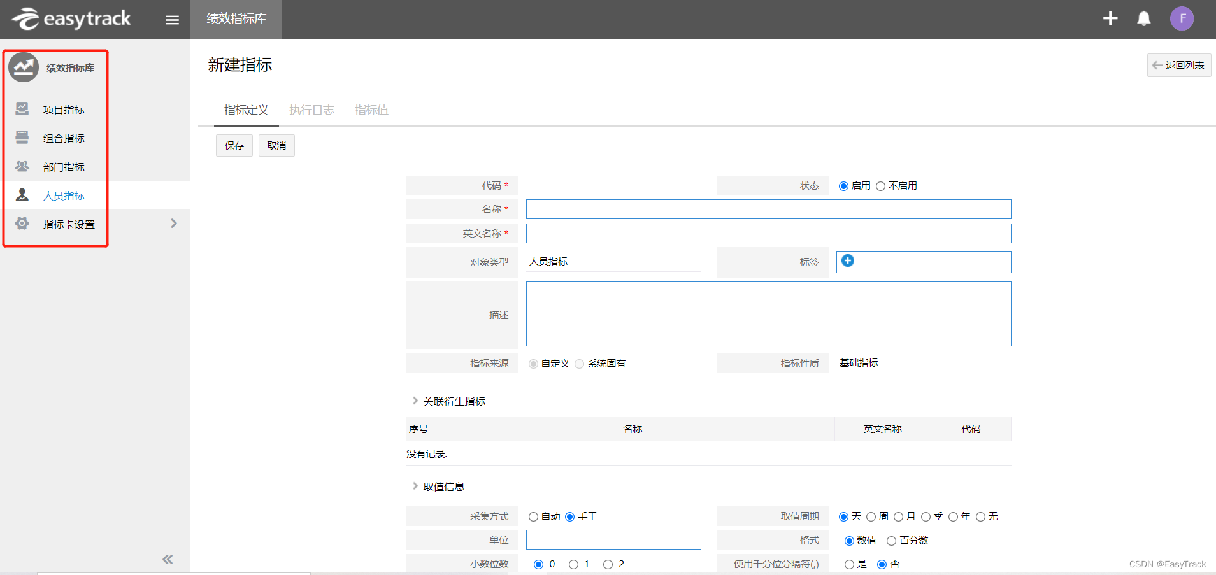The image size is (1216, 575).
Task: Click the 描述 text area
Action: (x=768, y=314)
